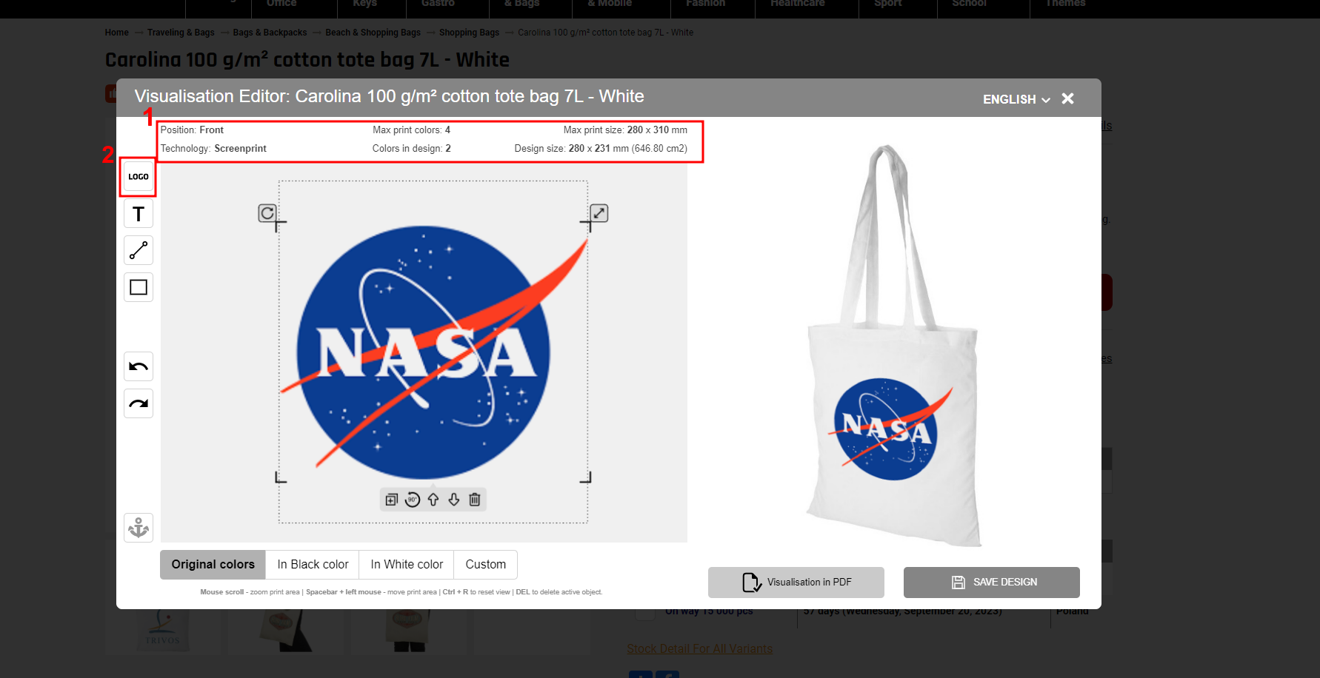Undo the last action
Image resolution: width=1320 pixels, height=678 pixels.
pos(138,366)
